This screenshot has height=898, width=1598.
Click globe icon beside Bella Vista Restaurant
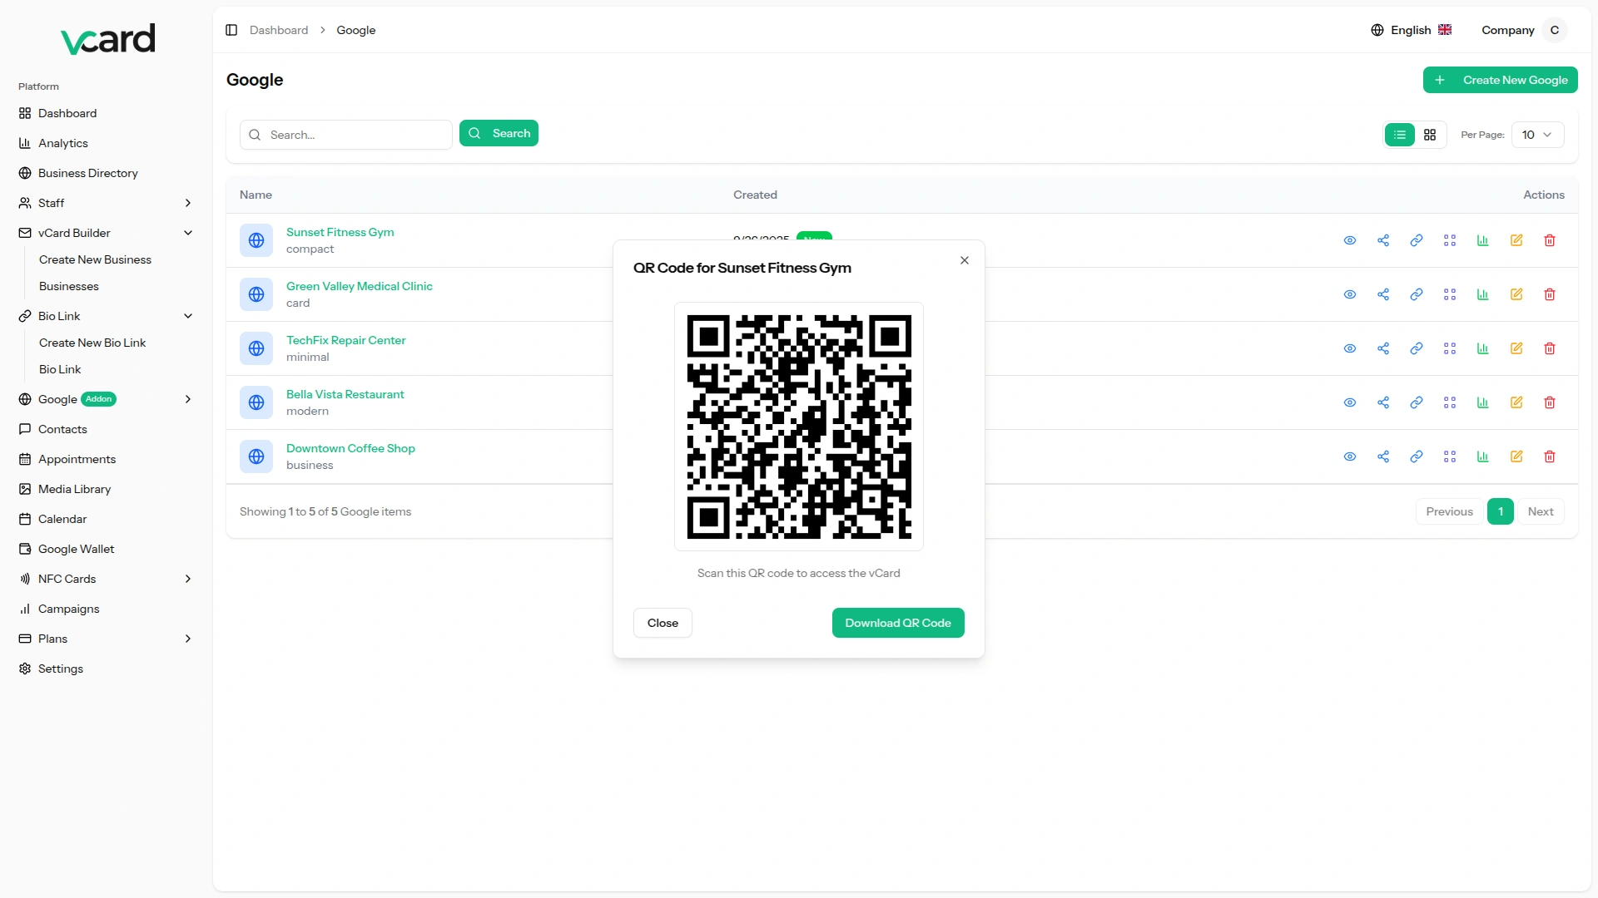coord(256,402)
